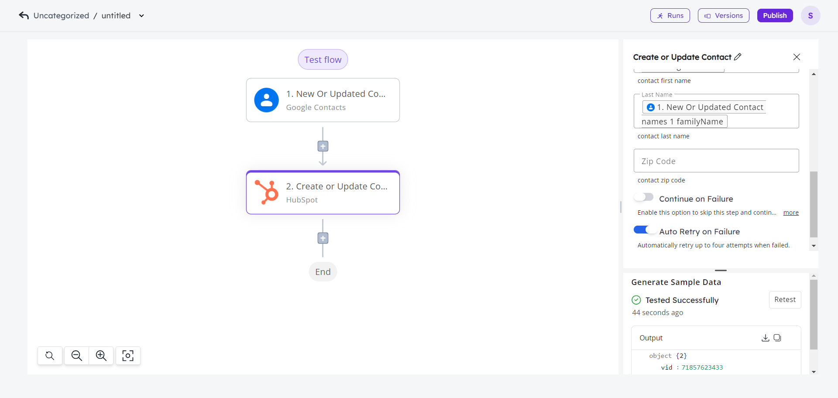This screenshot has width=838, height=398.
Task: Click the Zip Code input field
Action: pos(716,161)
